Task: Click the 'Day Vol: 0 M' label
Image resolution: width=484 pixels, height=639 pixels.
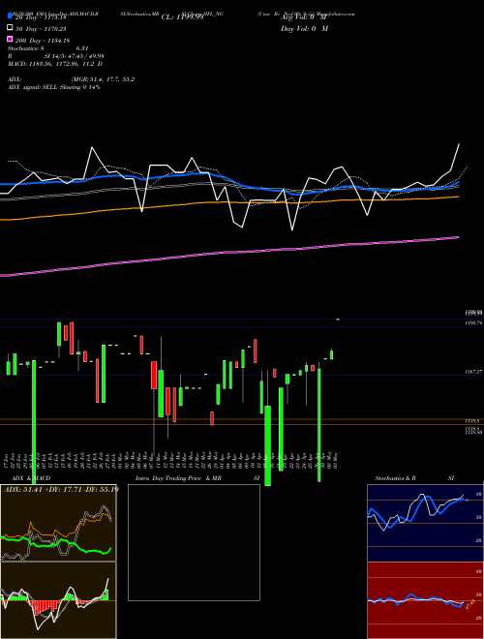Action: pyautogui.click(x=304, y=28)
